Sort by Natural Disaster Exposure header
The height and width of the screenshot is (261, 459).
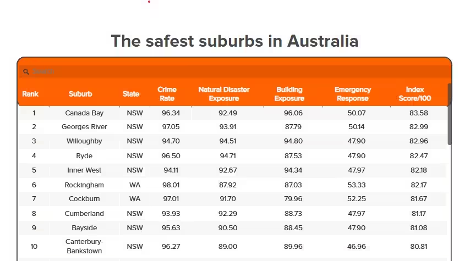[224, 94]
